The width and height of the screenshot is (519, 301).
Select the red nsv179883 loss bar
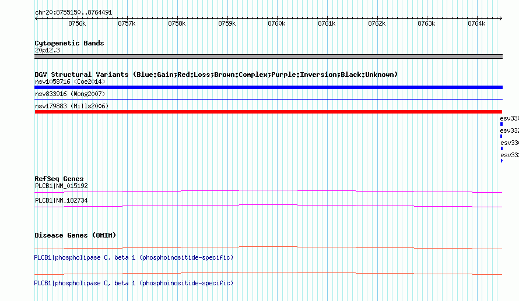[268, 112]
